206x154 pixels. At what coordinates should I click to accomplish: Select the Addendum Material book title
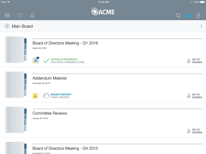(49, 78)
